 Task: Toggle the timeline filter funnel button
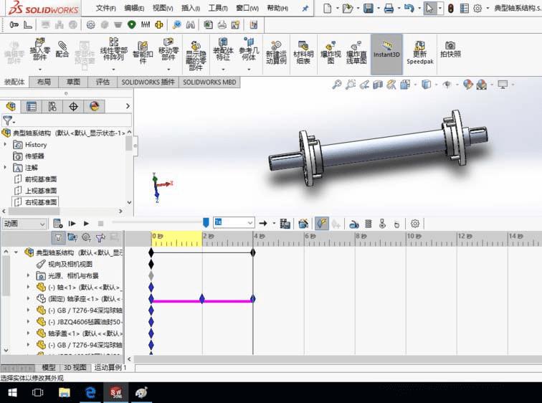58,237
